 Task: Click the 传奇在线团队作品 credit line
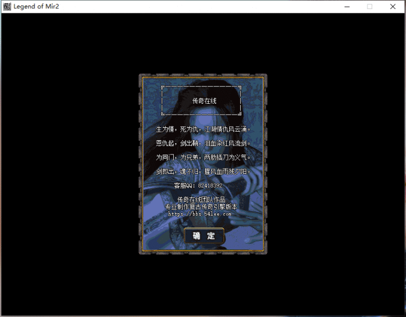[201, 199]
